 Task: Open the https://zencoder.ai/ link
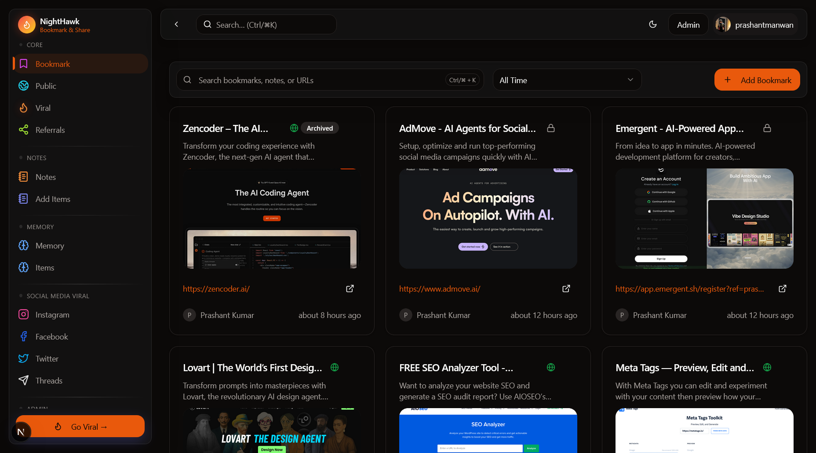tap(216, 289)
